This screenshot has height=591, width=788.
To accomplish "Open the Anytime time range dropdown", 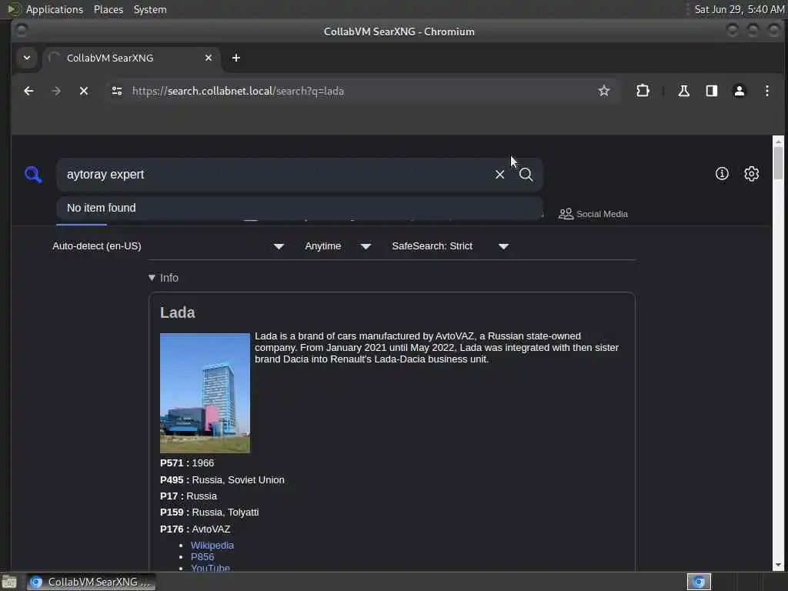I will (338, 246).
